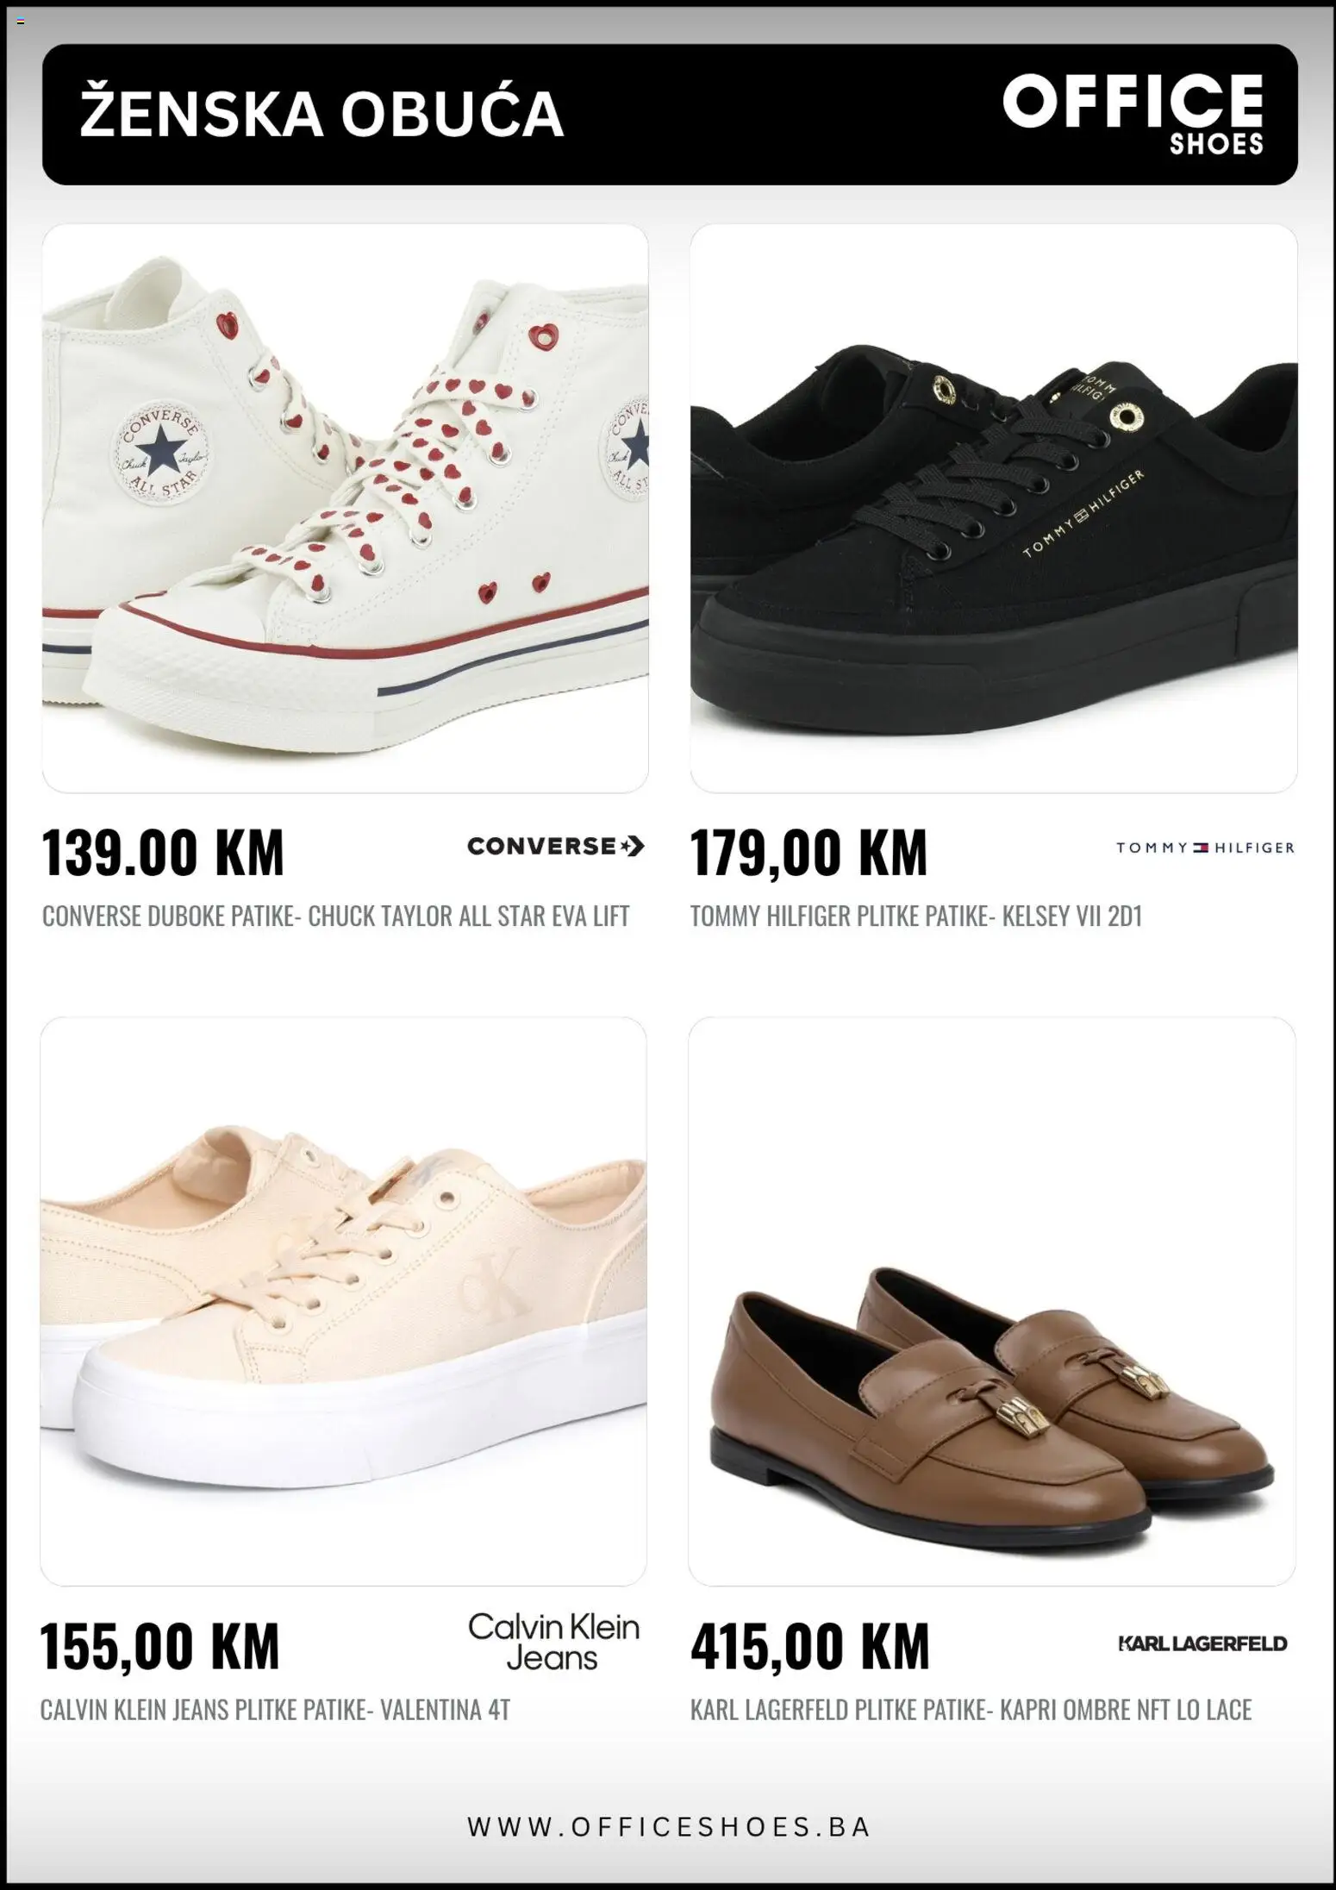Open the white Converse high-top photo

pos(345,508)
